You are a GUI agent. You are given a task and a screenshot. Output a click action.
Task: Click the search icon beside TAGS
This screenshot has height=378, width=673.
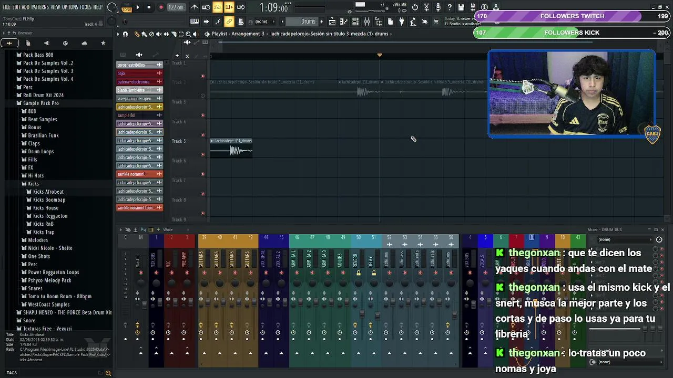coord(108,373)
